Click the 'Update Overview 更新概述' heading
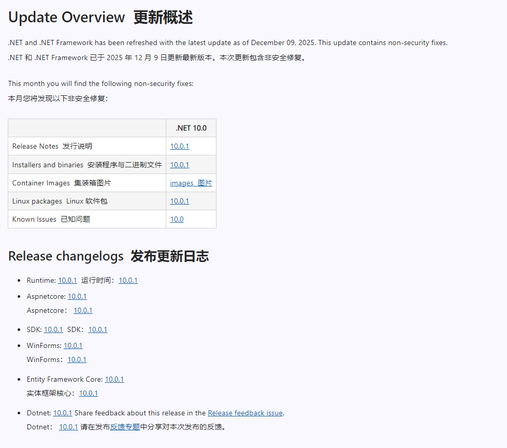Screen dimensions: 507x448 [100, 17]
